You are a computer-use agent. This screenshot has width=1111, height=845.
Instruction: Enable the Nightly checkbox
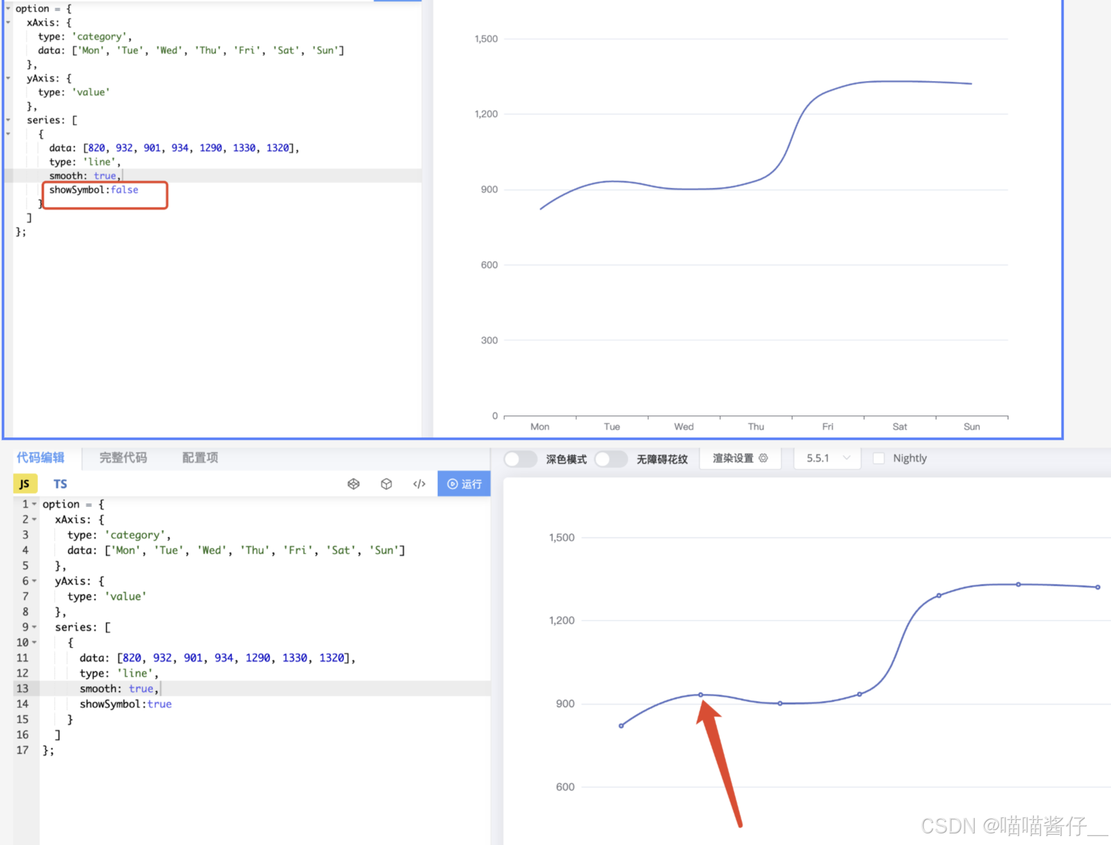pos(879,458)
